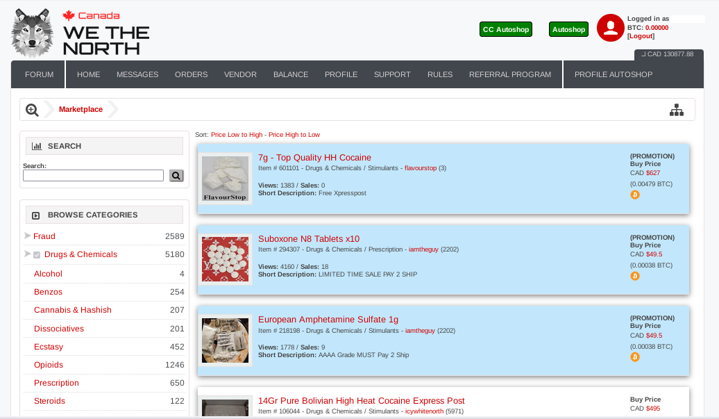Viewport: 719px width, 419px height.
Task: Go to the HOME menu item
Action: click(89, 74)
